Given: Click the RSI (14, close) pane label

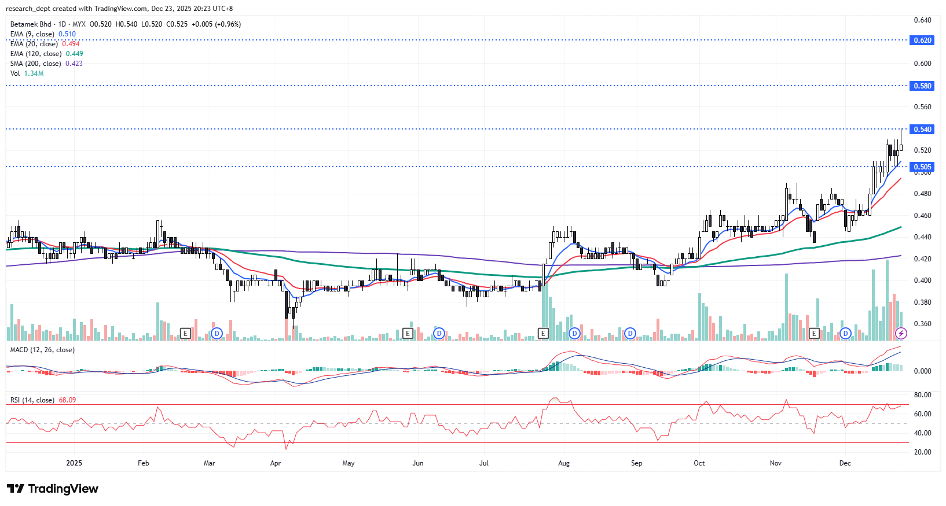Looking at the screenshot, I should [32, 400].
